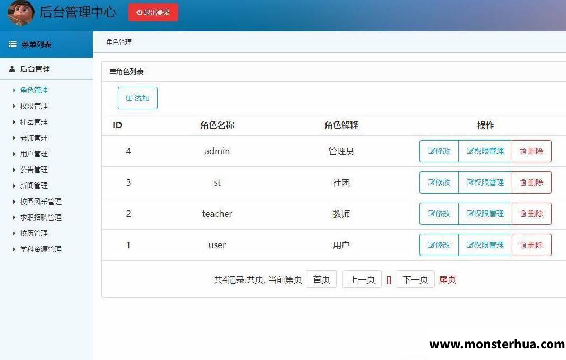The height and width of the screenshot is (360, 566).
Task: Click 删除 button for user role
Action: pyautogui.click(x=531, y=245)
